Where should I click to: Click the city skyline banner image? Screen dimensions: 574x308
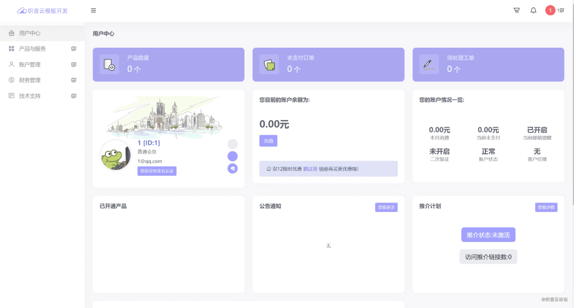coord(164,117)
